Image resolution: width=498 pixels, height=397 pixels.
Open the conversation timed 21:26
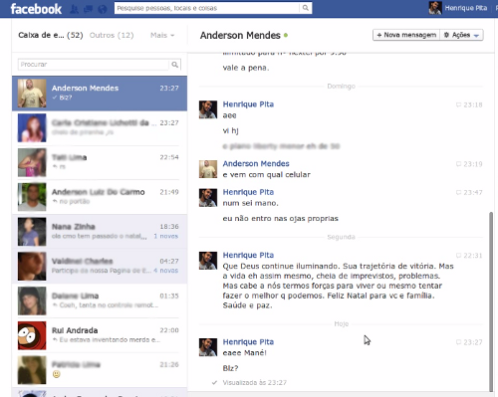(100, 370)
